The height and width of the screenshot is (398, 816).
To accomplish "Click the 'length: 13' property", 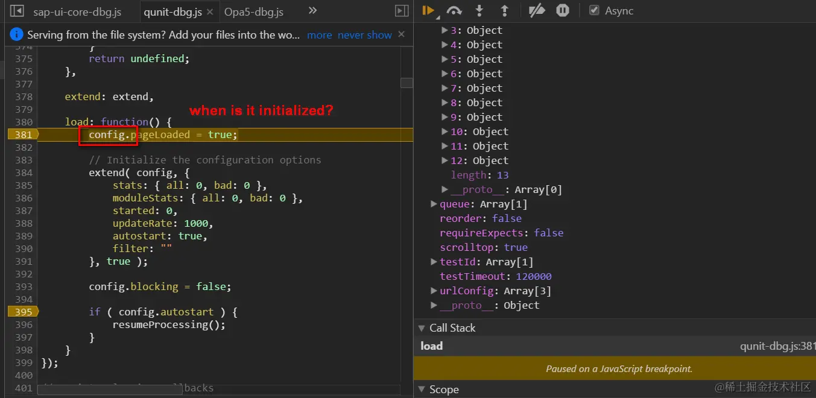I will 479,175.
